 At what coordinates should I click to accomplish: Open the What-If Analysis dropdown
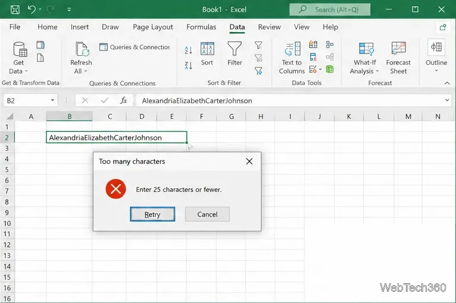365,58
